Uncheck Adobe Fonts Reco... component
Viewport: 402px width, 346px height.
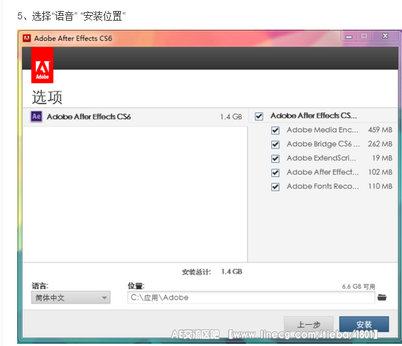(276, 186)
